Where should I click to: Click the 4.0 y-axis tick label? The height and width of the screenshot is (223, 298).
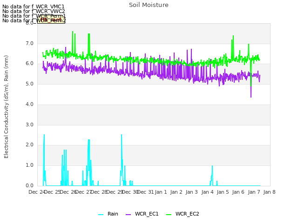point(29,104)
